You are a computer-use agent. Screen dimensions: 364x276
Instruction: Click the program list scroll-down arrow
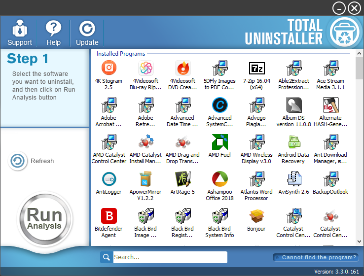point(359,241)
